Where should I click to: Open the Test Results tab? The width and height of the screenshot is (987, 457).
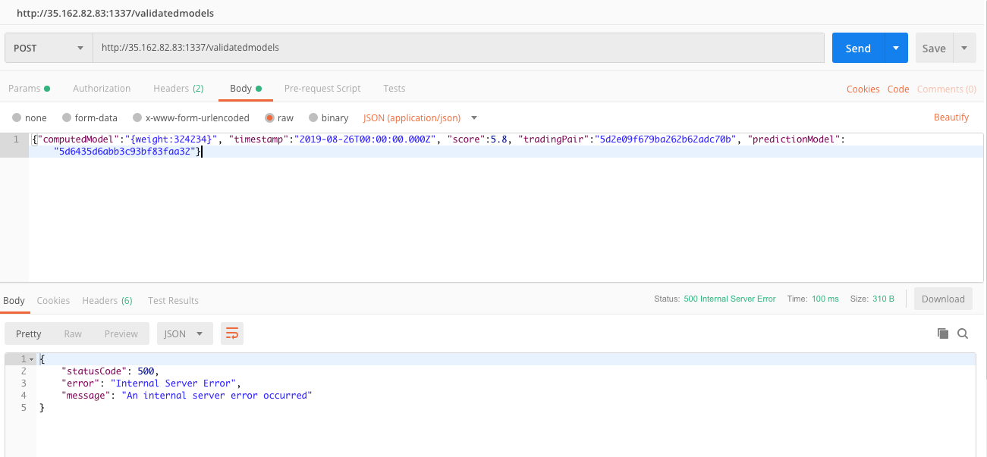pyautogui.click(x=173, y=301)
